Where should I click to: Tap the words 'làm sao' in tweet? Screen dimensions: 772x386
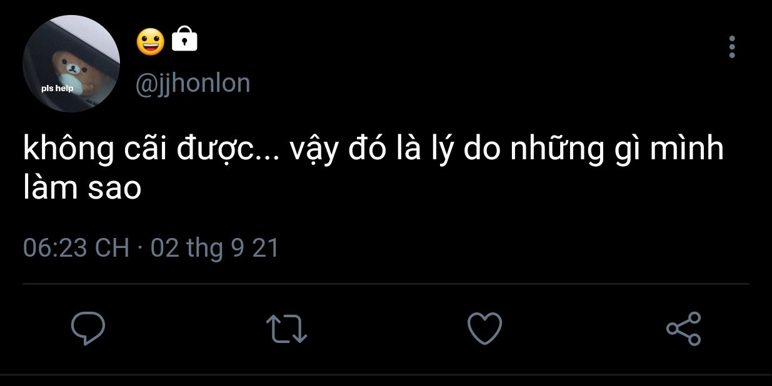tap(83, 188)
